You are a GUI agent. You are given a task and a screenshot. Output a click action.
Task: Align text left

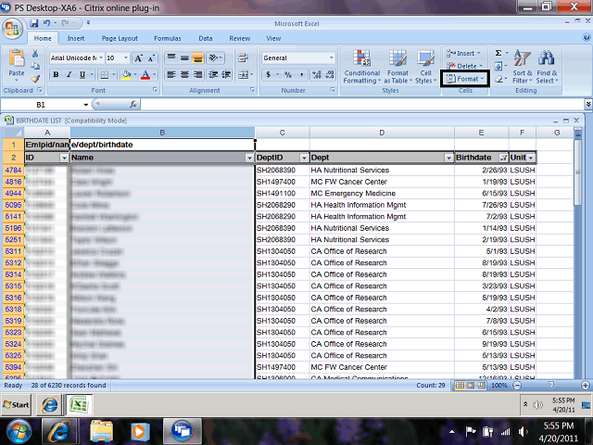coord(171,74)
